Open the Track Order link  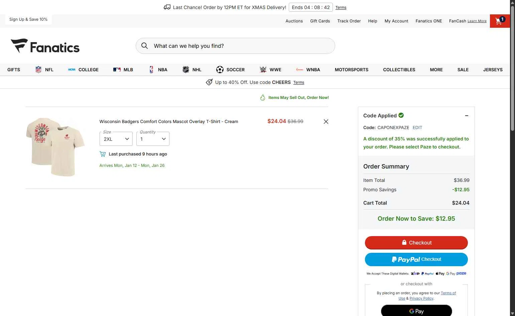(349, 21)
